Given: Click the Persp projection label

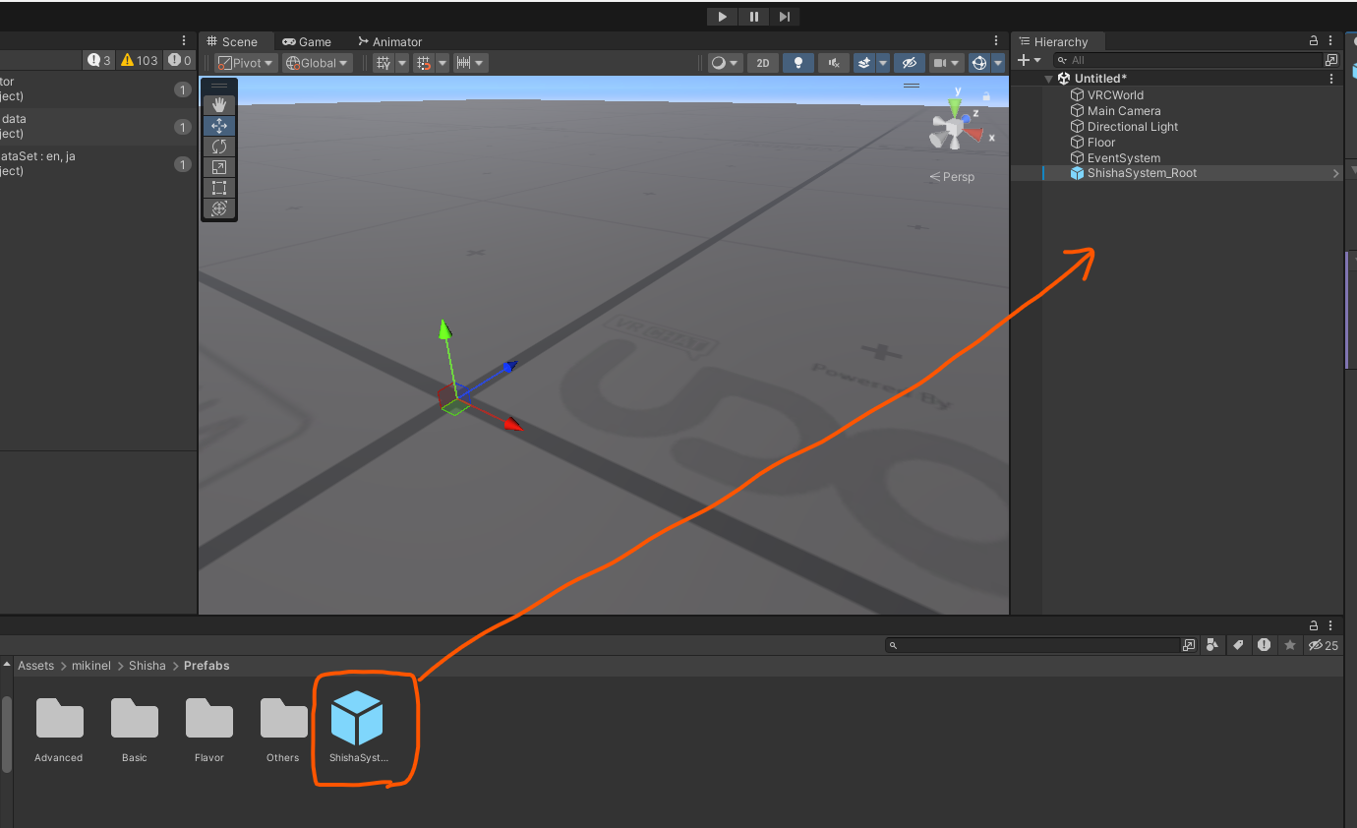Looking at the screenshot, I should pos(952,177).
